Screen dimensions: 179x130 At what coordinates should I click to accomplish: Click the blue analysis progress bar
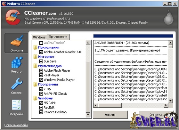click(133, 36)
